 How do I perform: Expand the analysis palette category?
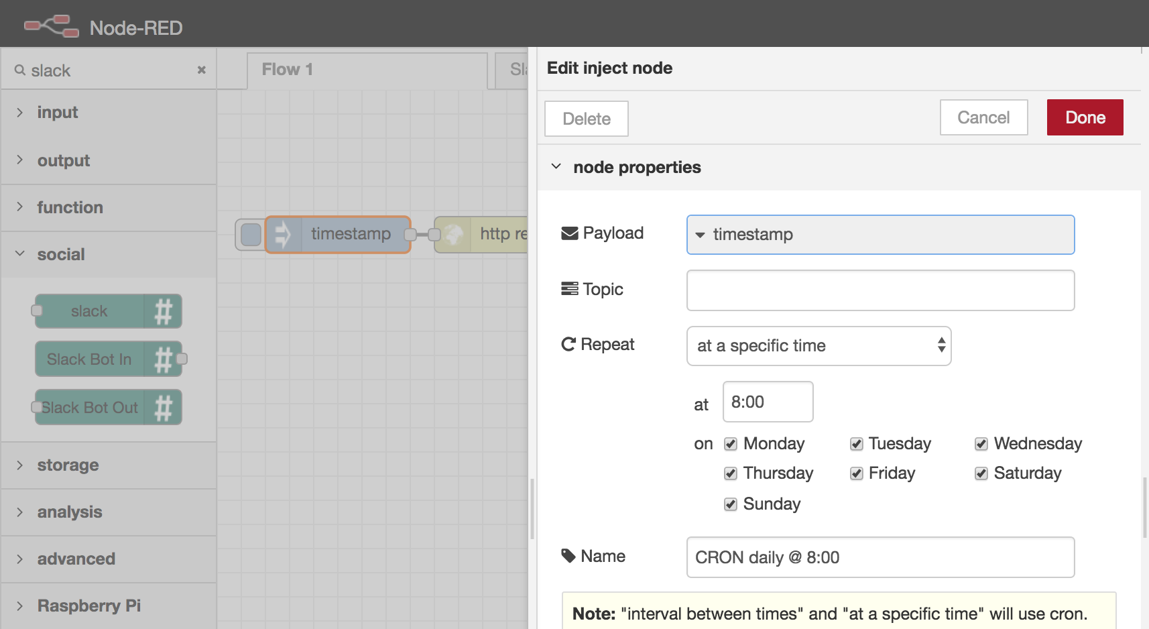pyautogui.click(x=109, y=512)
